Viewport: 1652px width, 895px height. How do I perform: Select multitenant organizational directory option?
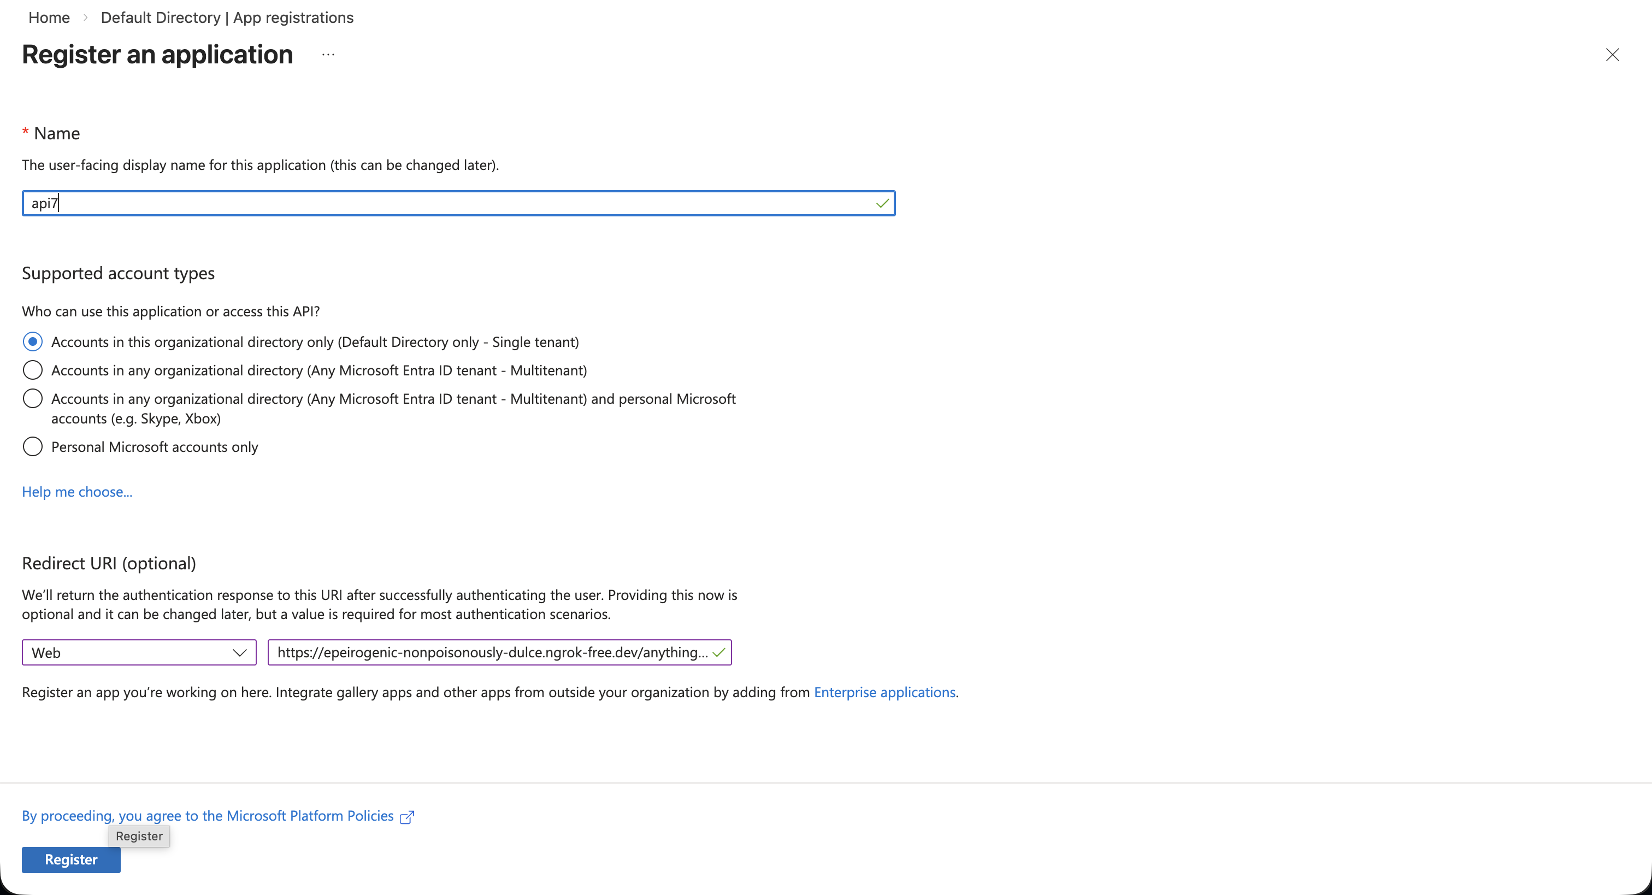[33, 370]
